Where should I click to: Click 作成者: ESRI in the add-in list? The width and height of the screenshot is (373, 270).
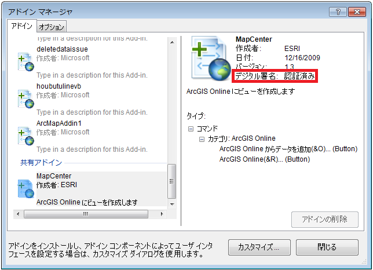point(57,185)
